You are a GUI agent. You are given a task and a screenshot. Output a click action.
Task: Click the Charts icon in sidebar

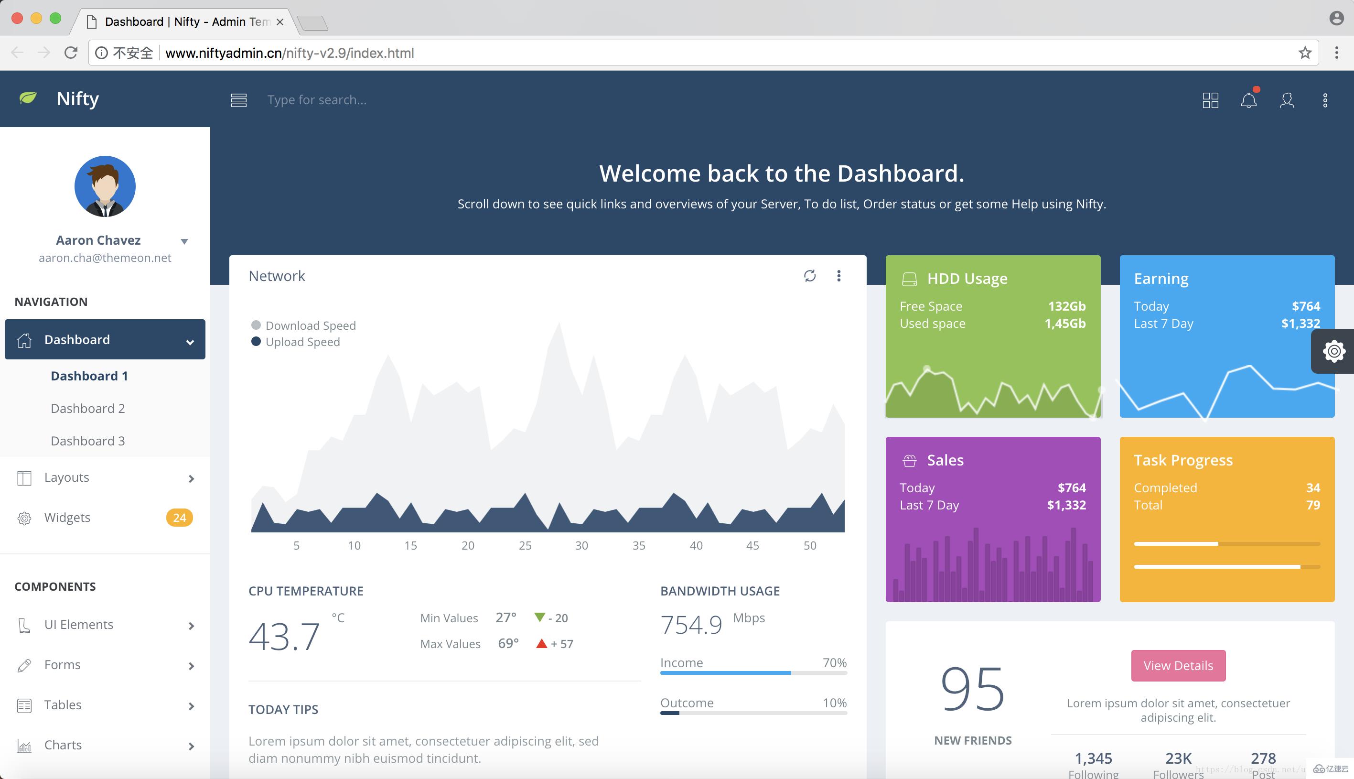tap(23, 745)
